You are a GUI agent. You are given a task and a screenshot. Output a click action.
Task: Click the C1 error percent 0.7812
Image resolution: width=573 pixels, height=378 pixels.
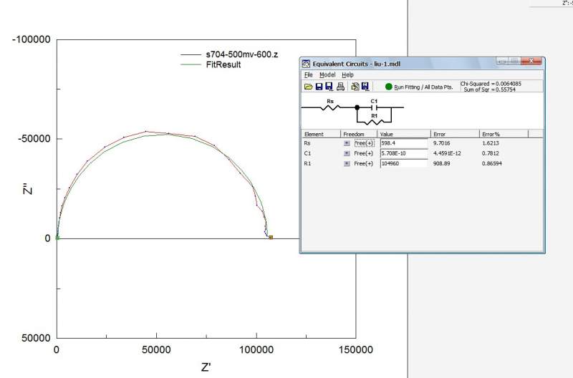click(x=491, y=153)
